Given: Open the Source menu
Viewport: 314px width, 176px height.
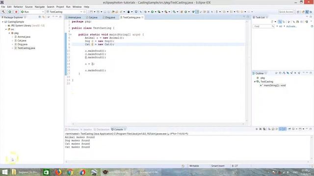Looking at the screenshot, I should (28, 7).
